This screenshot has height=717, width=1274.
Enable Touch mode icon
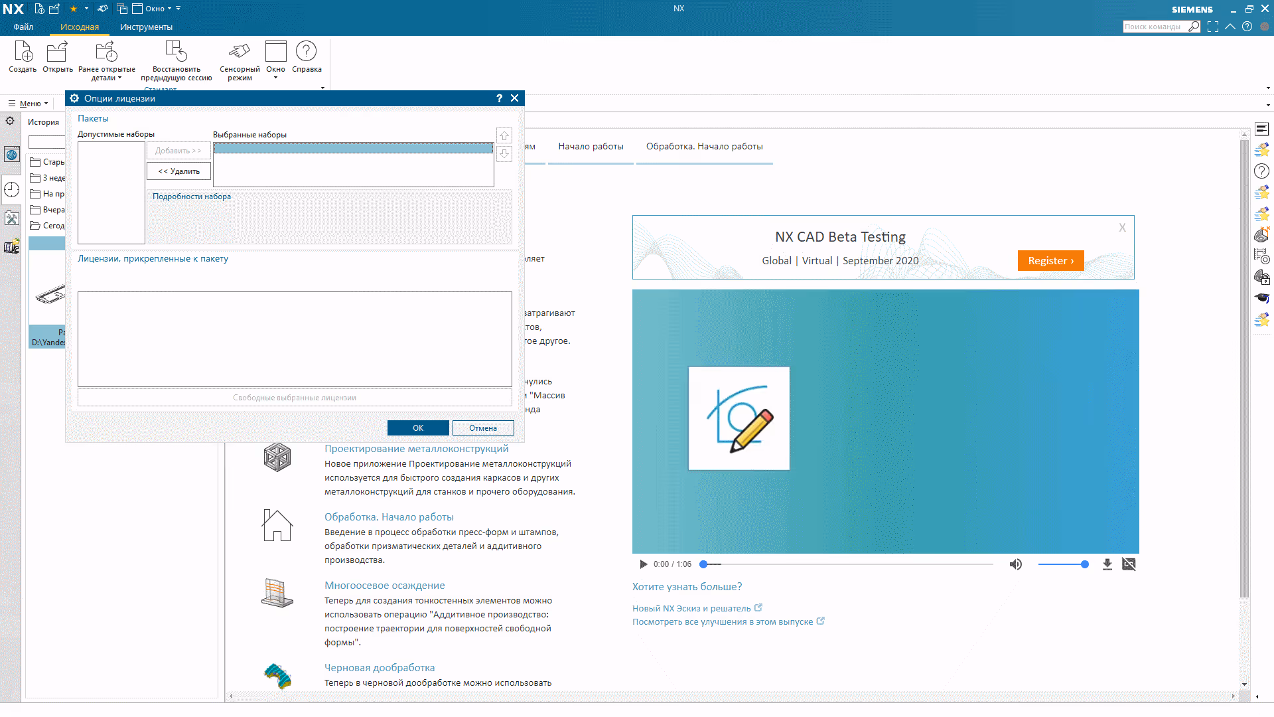click(x=240, y=52)
